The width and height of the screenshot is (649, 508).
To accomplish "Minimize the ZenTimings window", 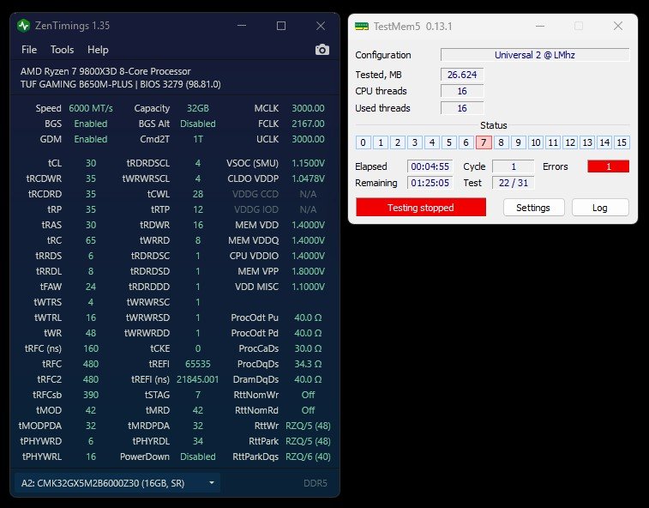I will click(242, 26).
